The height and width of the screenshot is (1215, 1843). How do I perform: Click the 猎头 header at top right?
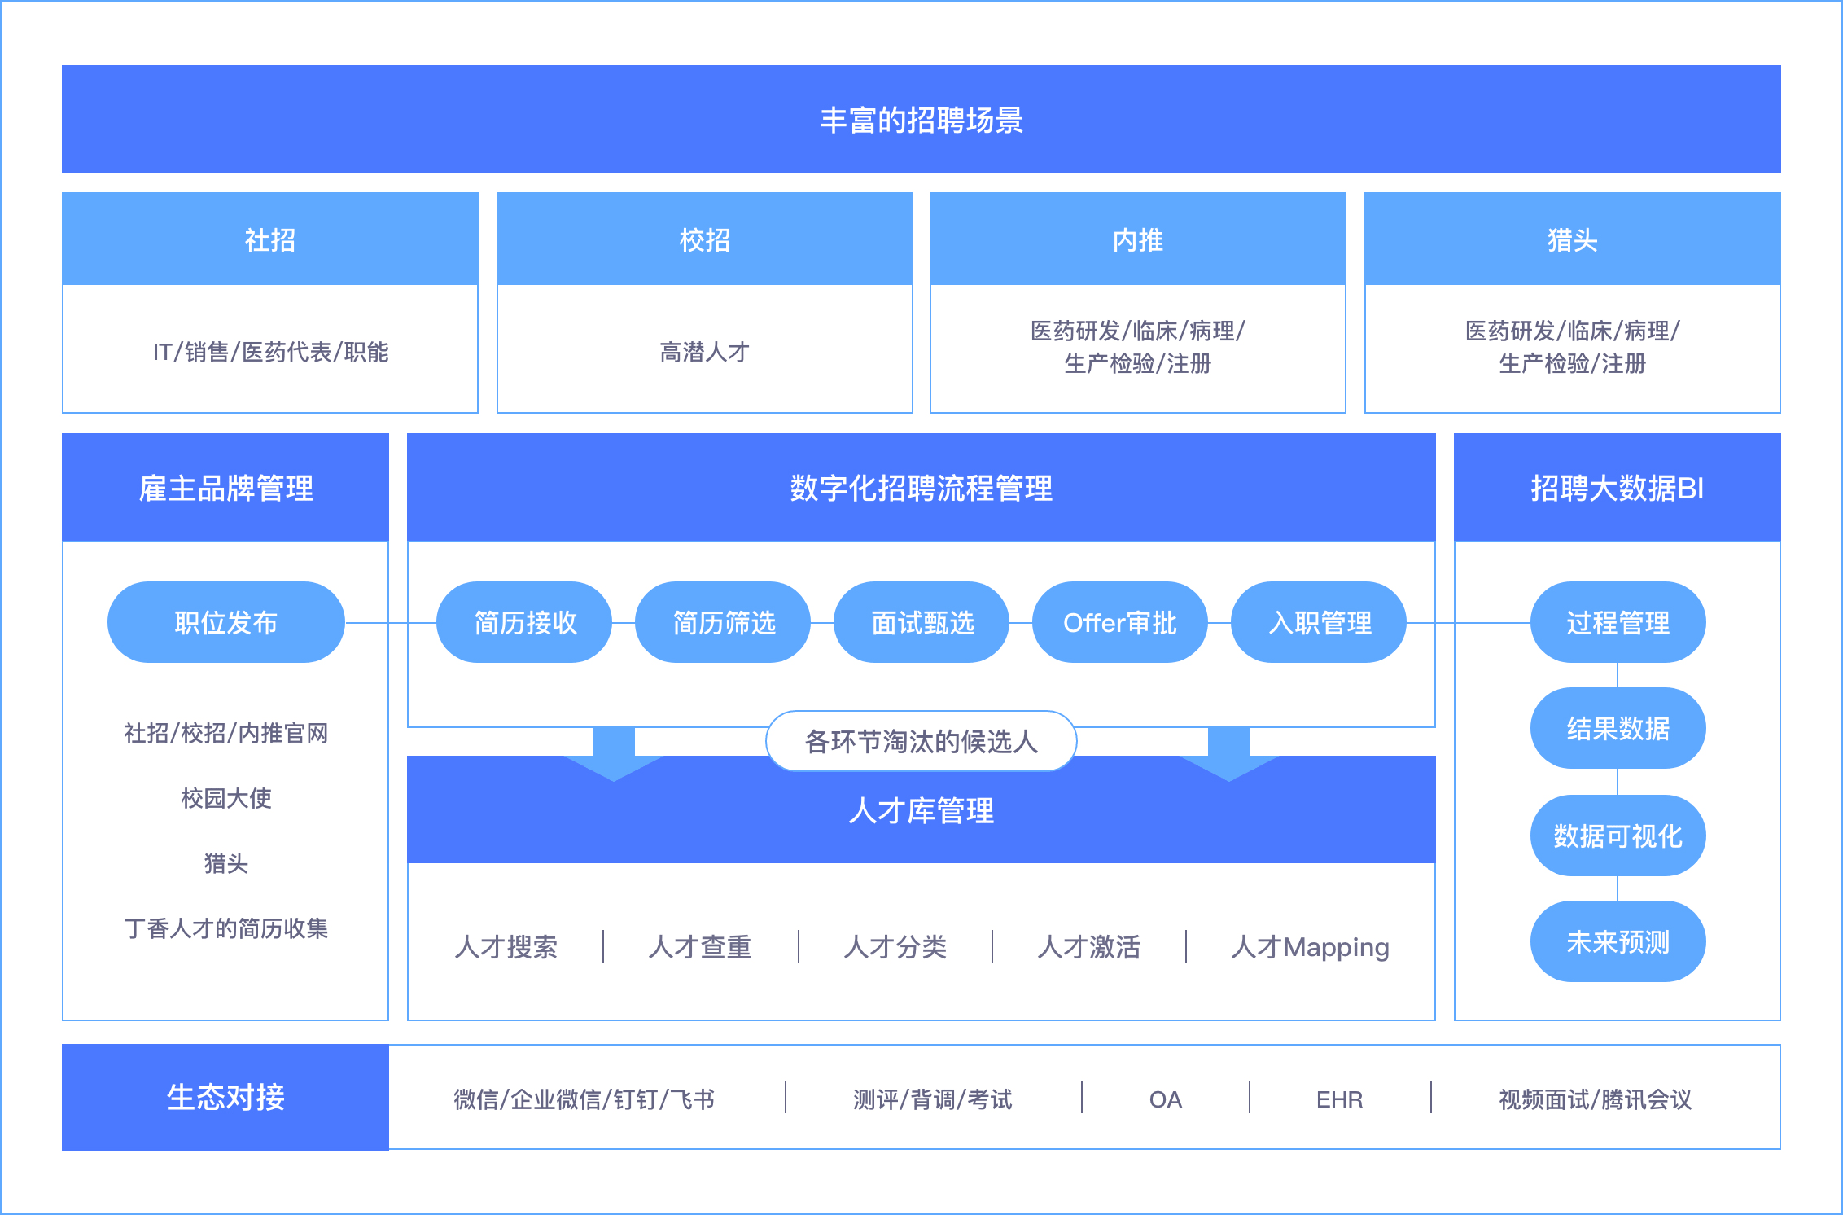(x=1572, y=239)
